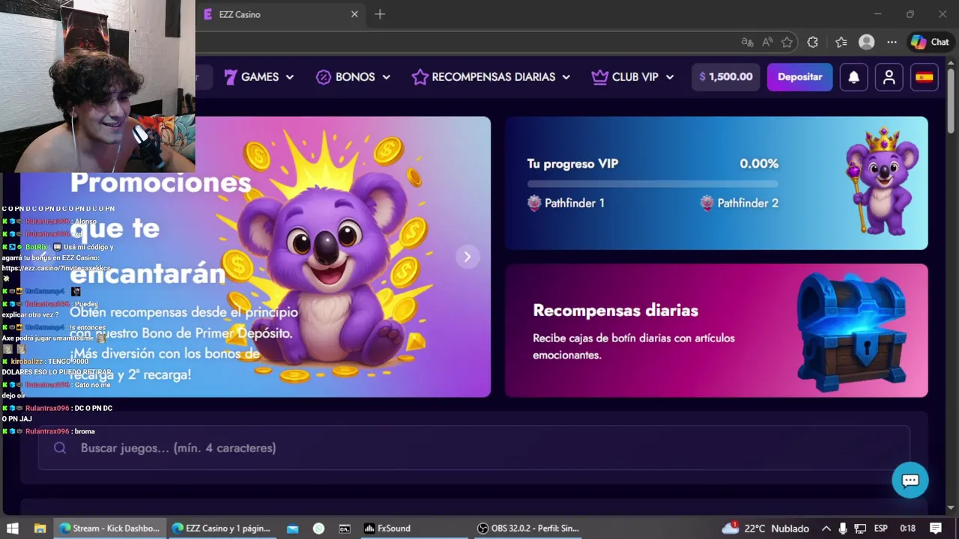This screenshot has width=959, height=539.
Task: Expand the RECOMPENSAS DIARIAS dropdown menu
Action: [491, 77]
